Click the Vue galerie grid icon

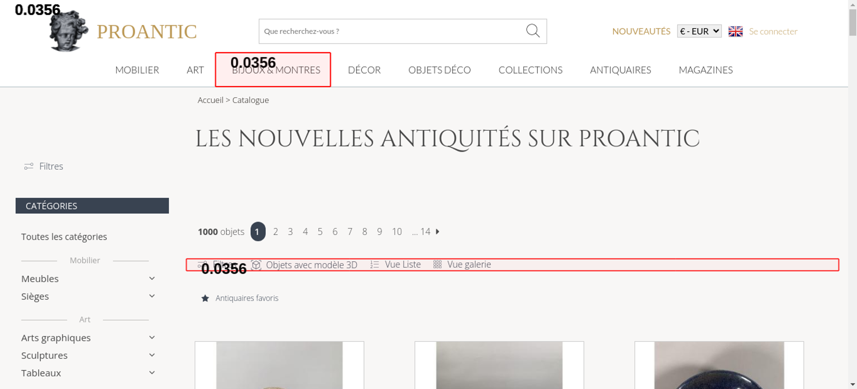tap(437, 265)
